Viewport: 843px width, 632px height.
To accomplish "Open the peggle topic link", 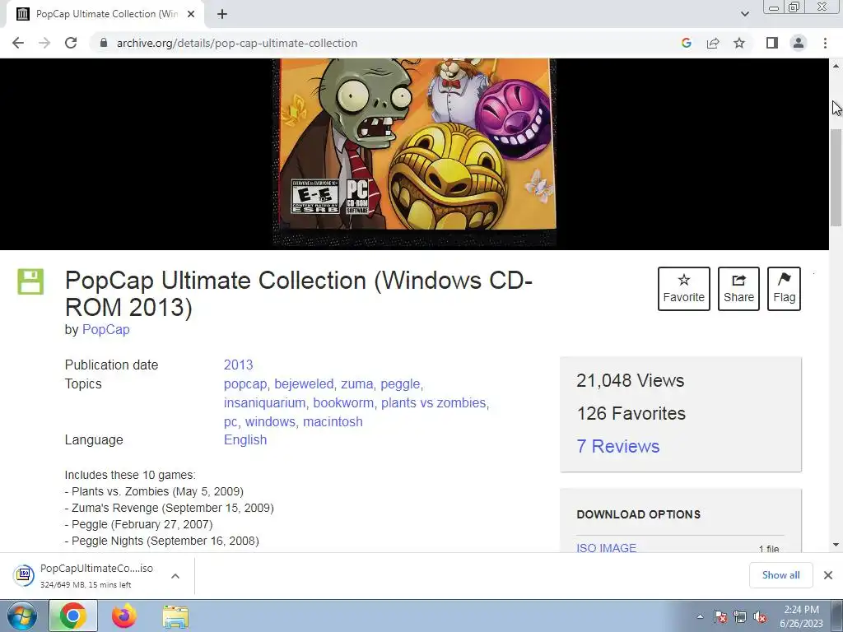I will click(400, 384).
